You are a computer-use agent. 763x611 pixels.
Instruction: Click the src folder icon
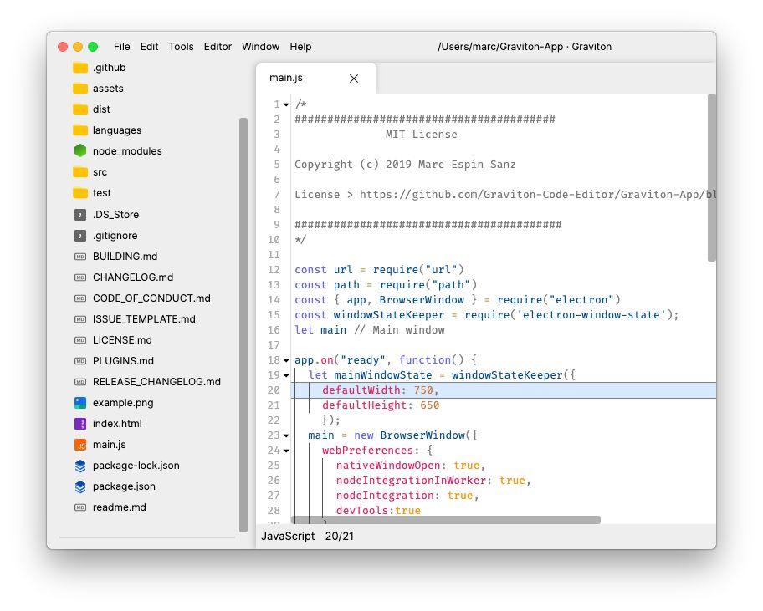(80, 172)
